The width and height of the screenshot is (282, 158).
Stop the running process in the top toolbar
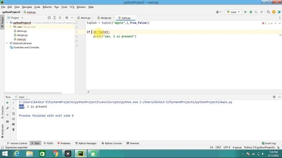(261, 12)
